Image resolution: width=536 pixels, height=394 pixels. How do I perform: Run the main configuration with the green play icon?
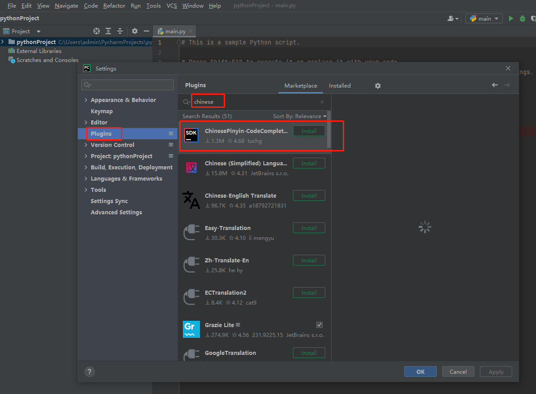click(511, 18)
